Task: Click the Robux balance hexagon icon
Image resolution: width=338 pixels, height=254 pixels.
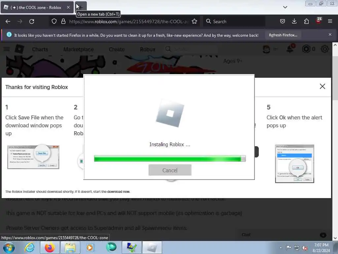Action: (306, 49)
